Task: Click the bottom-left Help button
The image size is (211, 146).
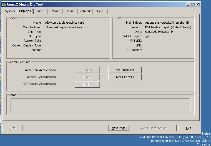Action: tap(12, 128)
